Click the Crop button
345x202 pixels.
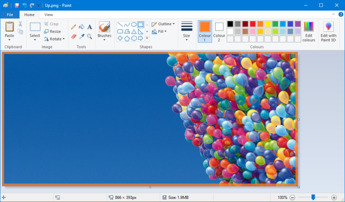tap(51, 24)
